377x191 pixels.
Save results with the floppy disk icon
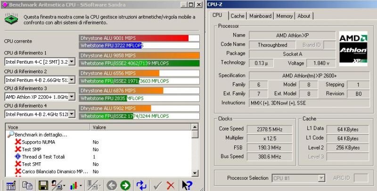coord(43,185)
